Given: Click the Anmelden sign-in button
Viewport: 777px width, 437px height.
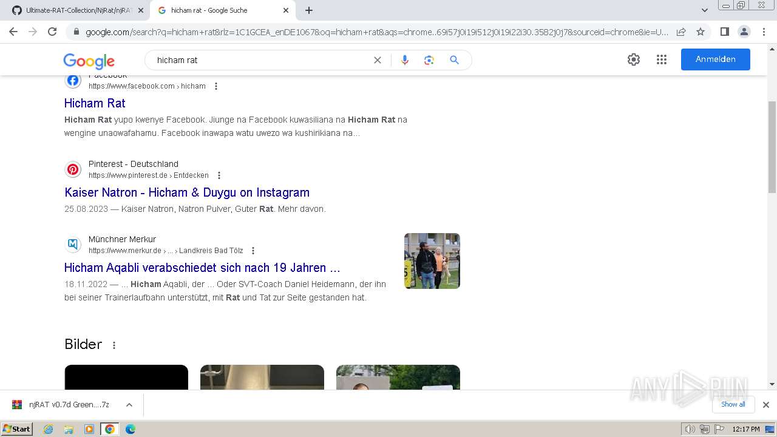Looking at the screenshot, I should 715,59.
